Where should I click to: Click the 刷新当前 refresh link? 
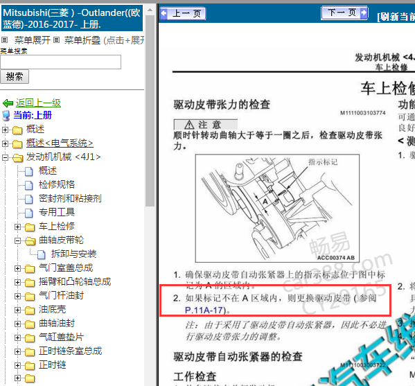(396, 17)
